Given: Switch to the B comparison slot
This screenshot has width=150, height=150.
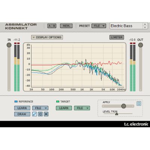Looking at the screenshot, I should point(54,26).
